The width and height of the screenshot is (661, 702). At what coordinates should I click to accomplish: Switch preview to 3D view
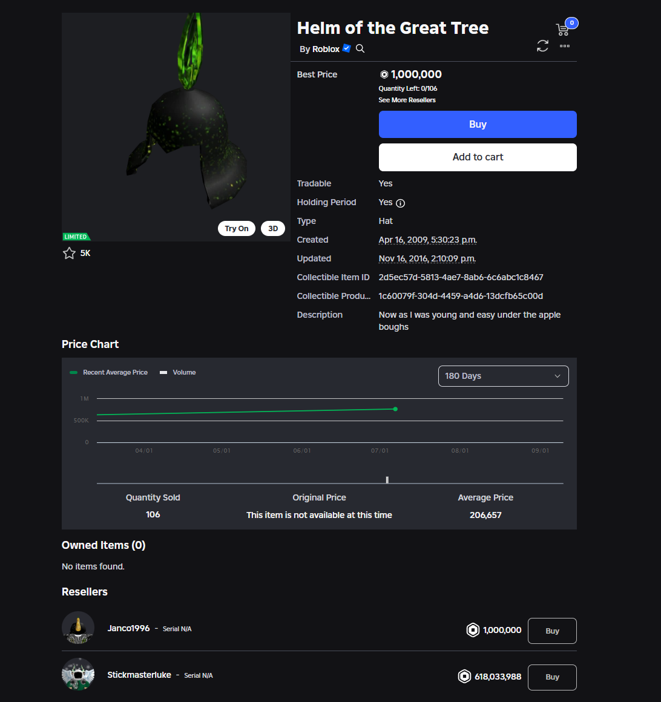273,228
